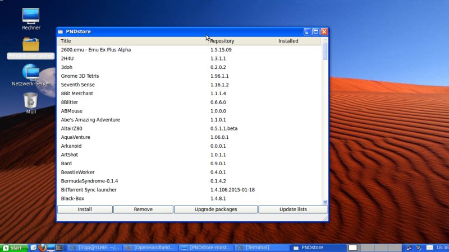
Task: Sort by the Installed column header
Action: [x=297, y=41]
